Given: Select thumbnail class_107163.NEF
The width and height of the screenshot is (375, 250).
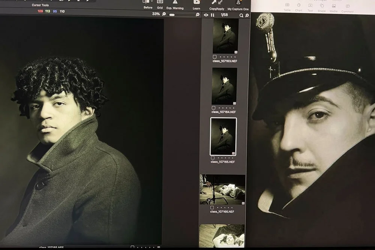Looking at the screenshot, I should point(225,36).
